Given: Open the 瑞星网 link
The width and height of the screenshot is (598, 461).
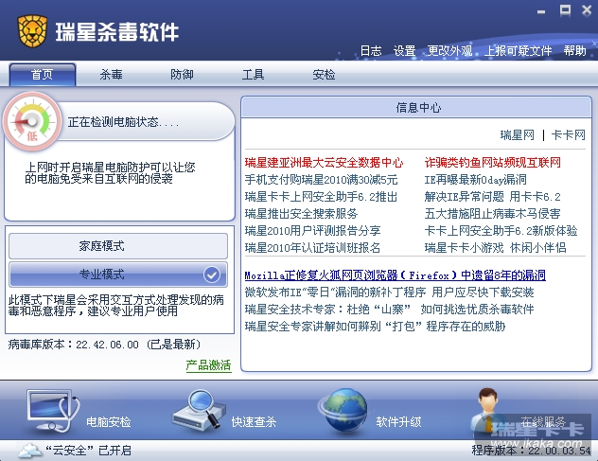Looking at the screenshot, I should [518, 135].
